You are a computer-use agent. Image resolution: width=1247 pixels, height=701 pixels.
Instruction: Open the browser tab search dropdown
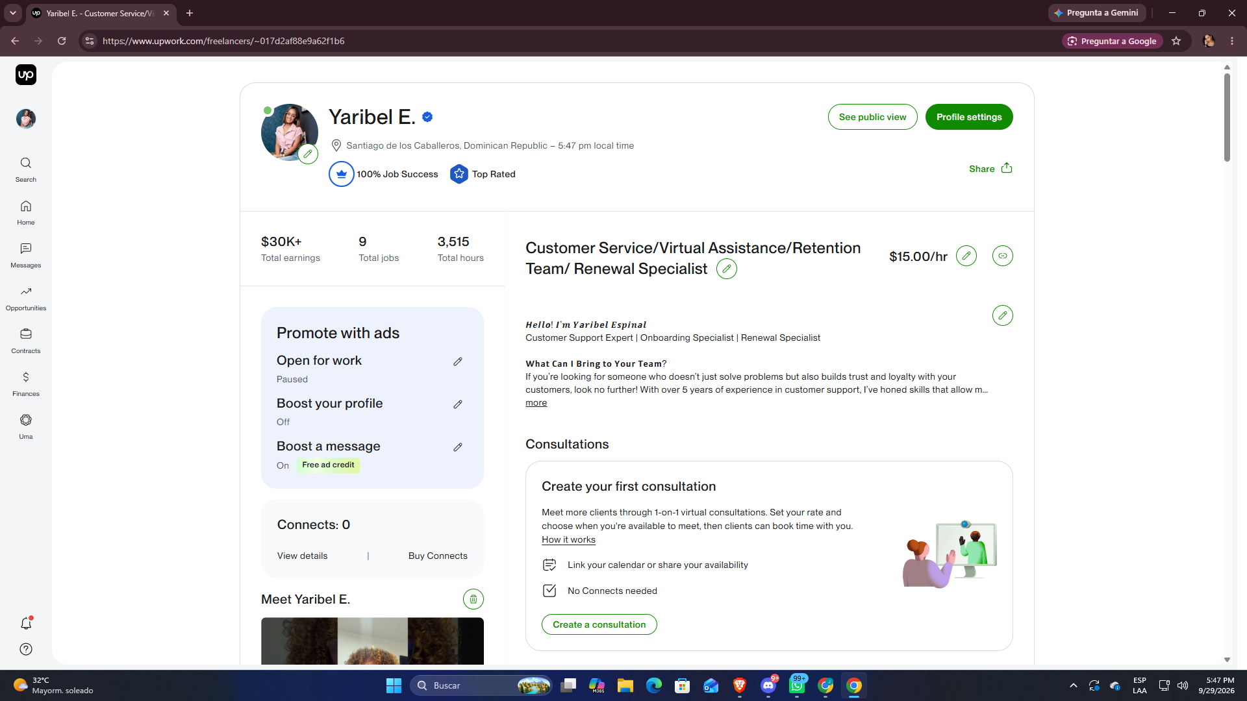(x=12, y=13)
